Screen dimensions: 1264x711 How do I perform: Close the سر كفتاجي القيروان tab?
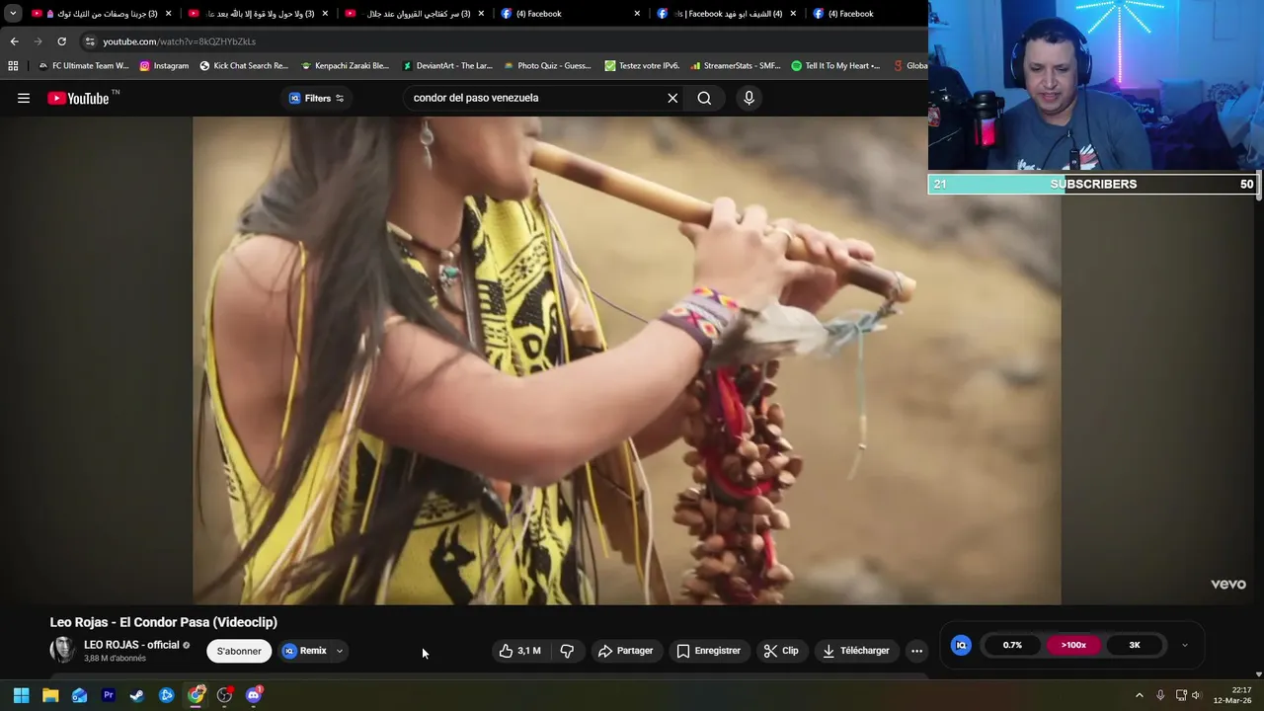pyautogui.click(x=481, y=14)
